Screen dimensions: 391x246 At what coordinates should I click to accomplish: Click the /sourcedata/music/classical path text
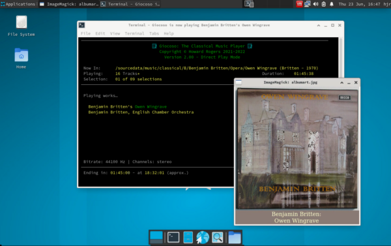click(217, 68)
